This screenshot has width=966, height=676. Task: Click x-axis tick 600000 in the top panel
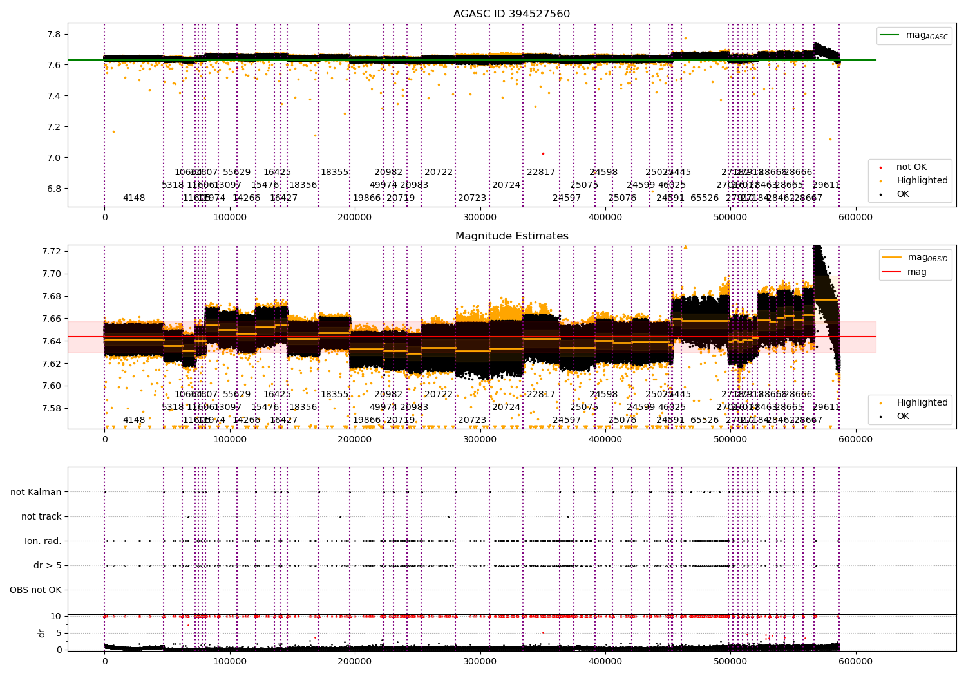point(856,217)
